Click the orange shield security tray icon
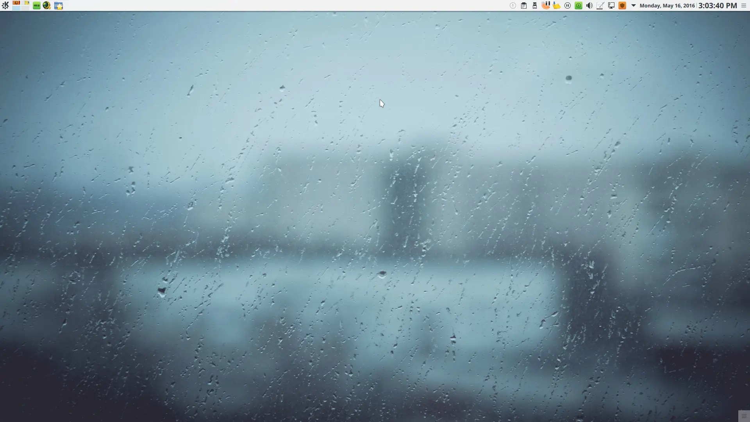 [x=623, y=5]
